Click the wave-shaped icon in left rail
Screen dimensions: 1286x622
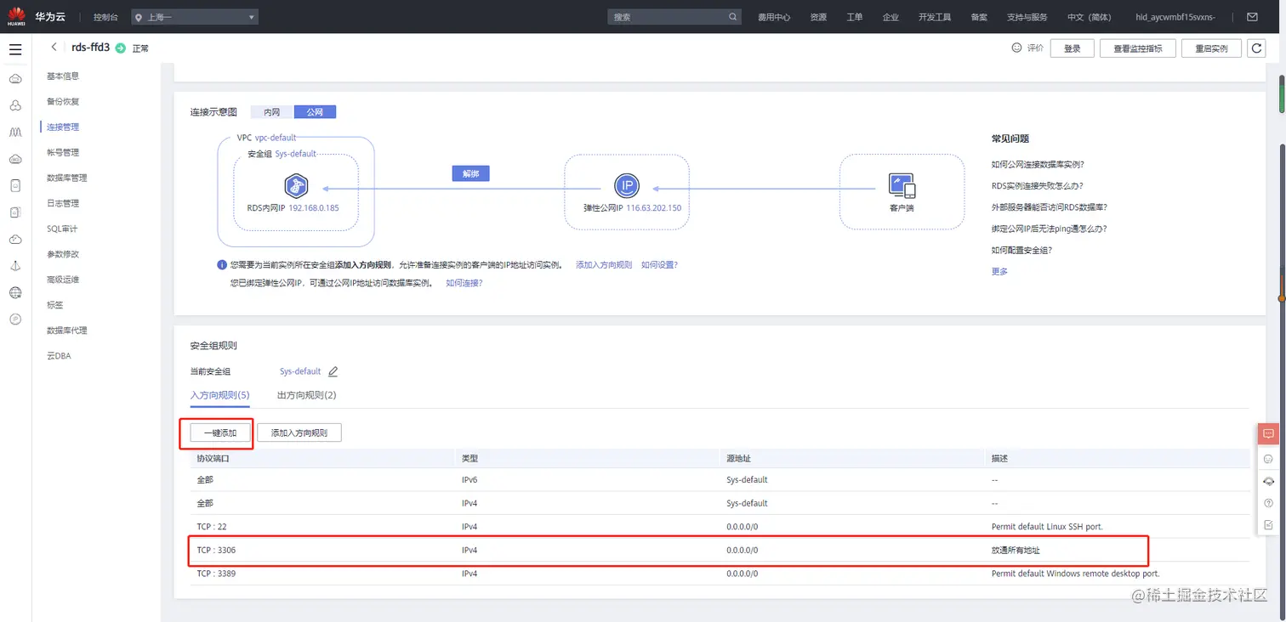[15, 133]
